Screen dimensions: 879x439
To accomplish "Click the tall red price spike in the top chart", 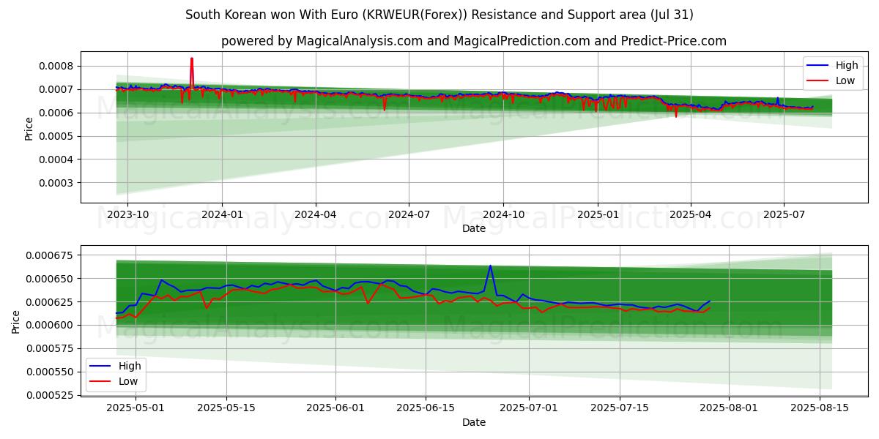I will [x=192, y=73].
